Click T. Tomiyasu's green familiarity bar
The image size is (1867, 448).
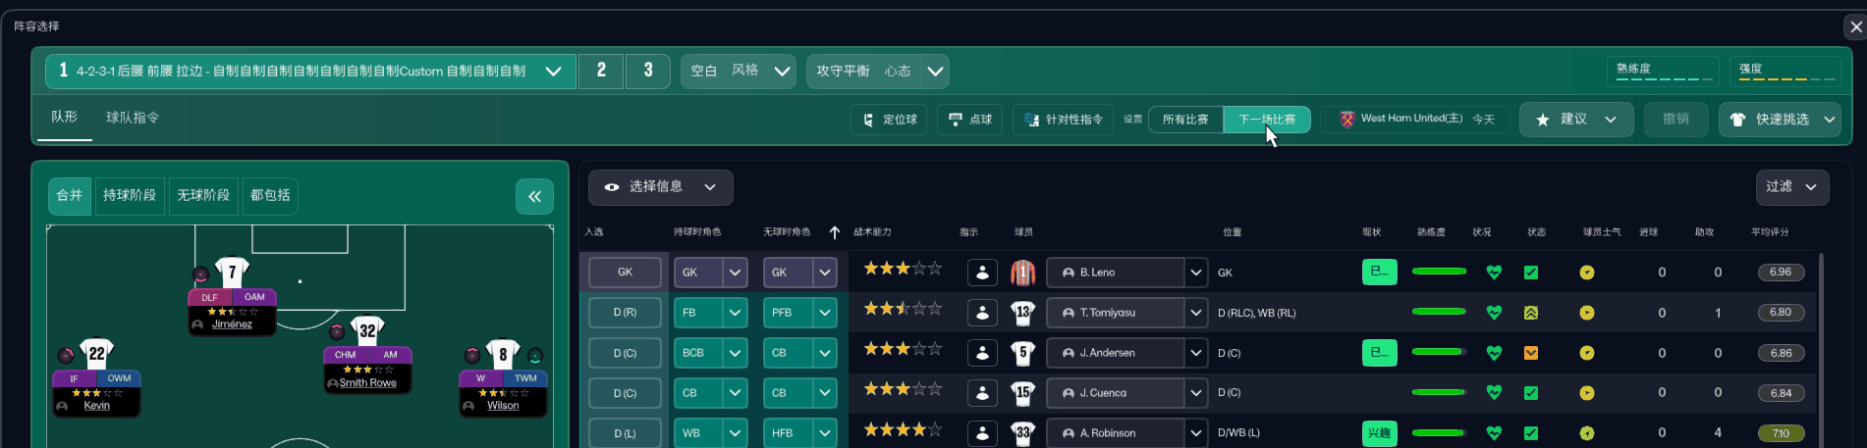1439,313
